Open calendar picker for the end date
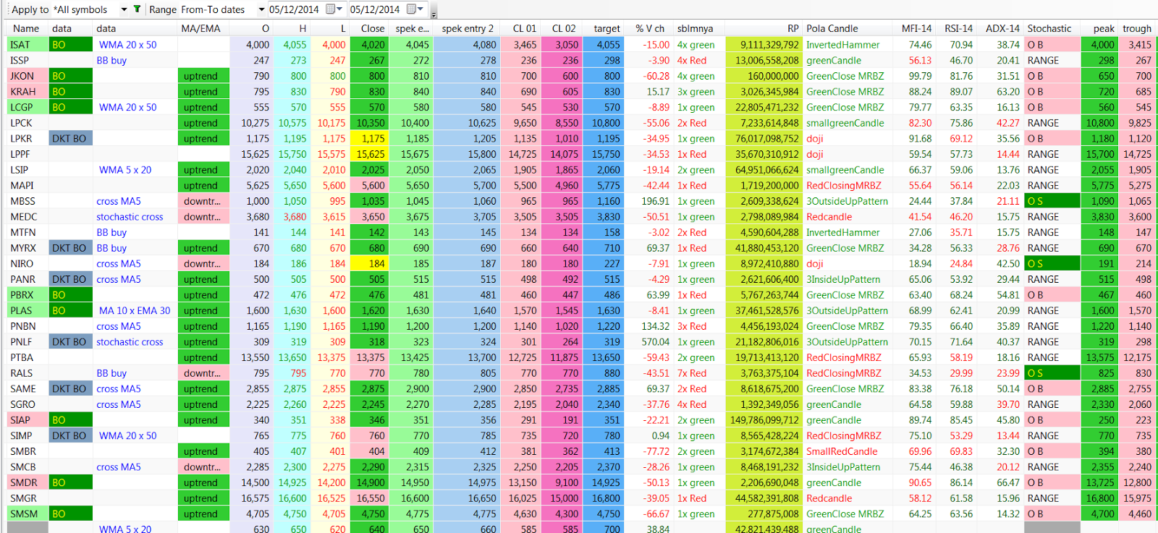The width and height of the screenshot is (1158, 533). point(415,9)
